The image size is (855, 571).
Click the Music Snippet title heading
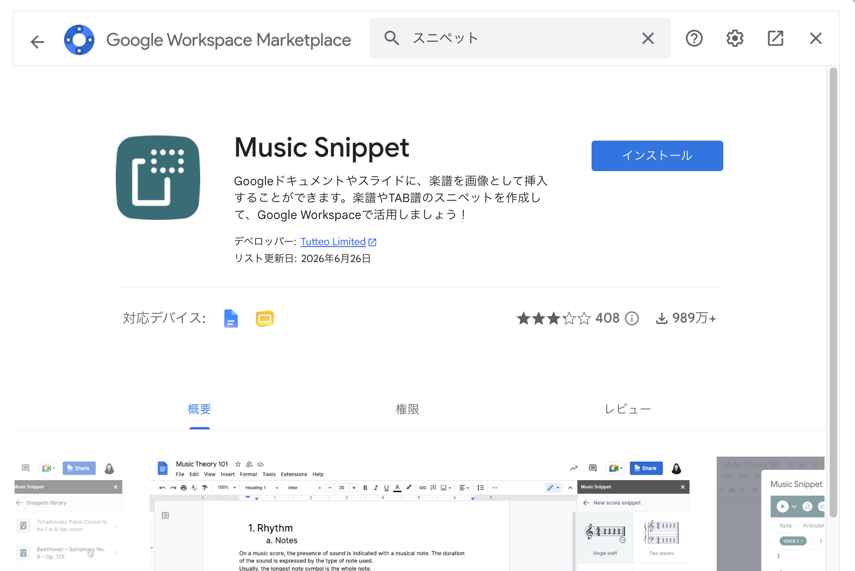click(322, 148)
